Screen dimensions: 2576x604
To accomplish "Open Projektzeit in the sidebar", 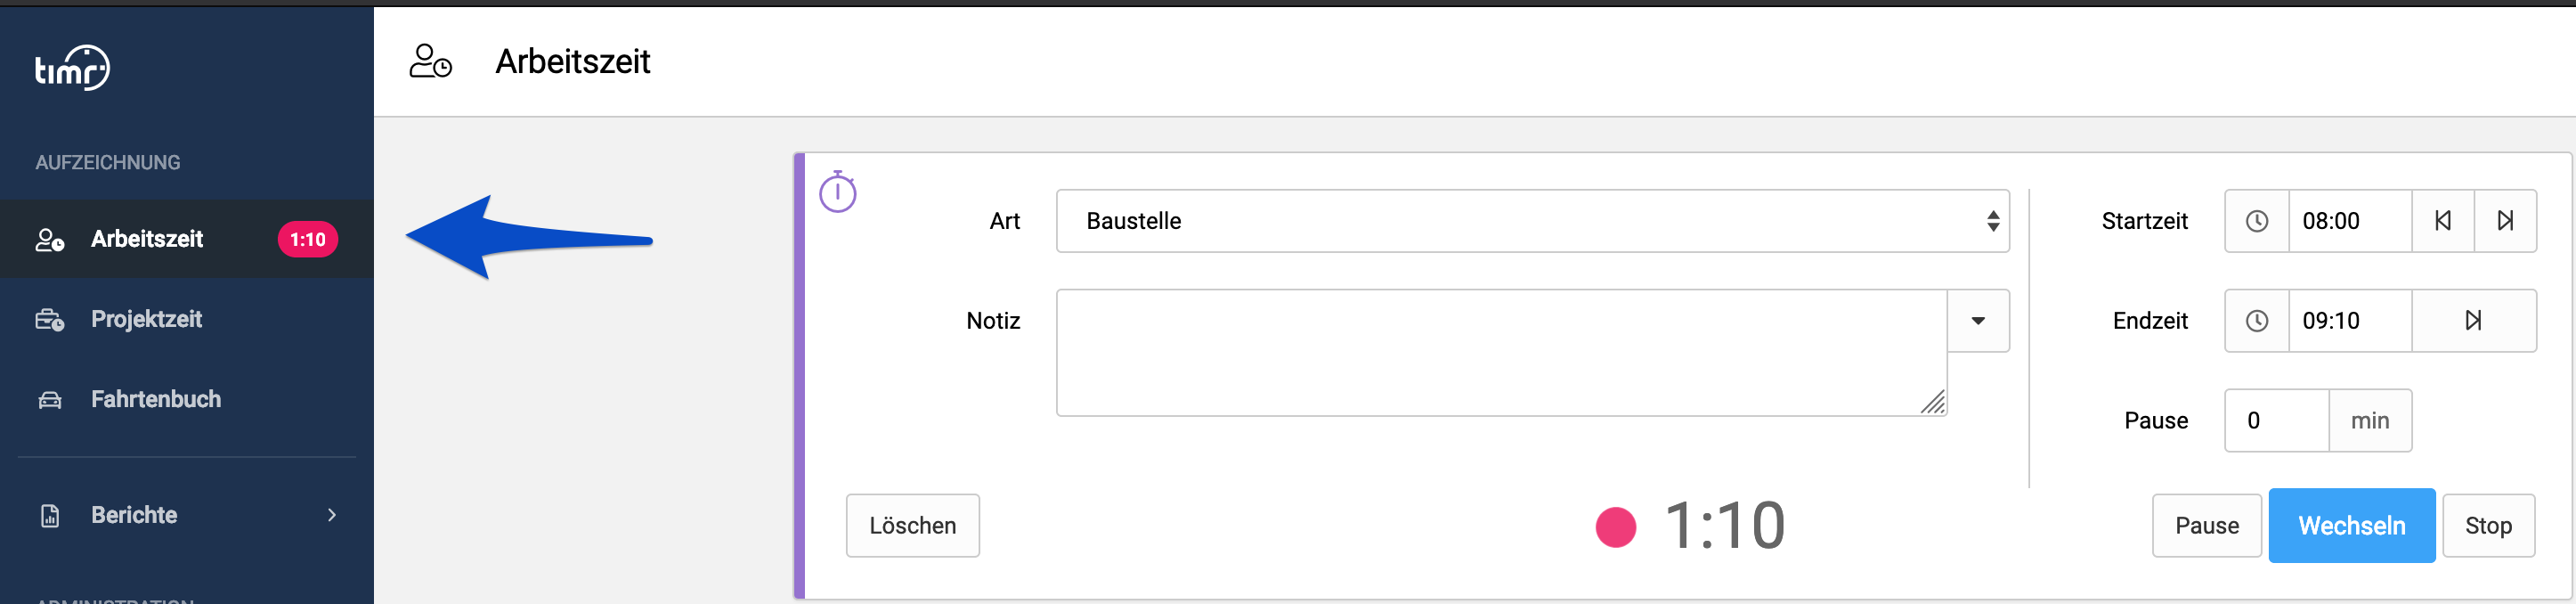I will [187, 319].
